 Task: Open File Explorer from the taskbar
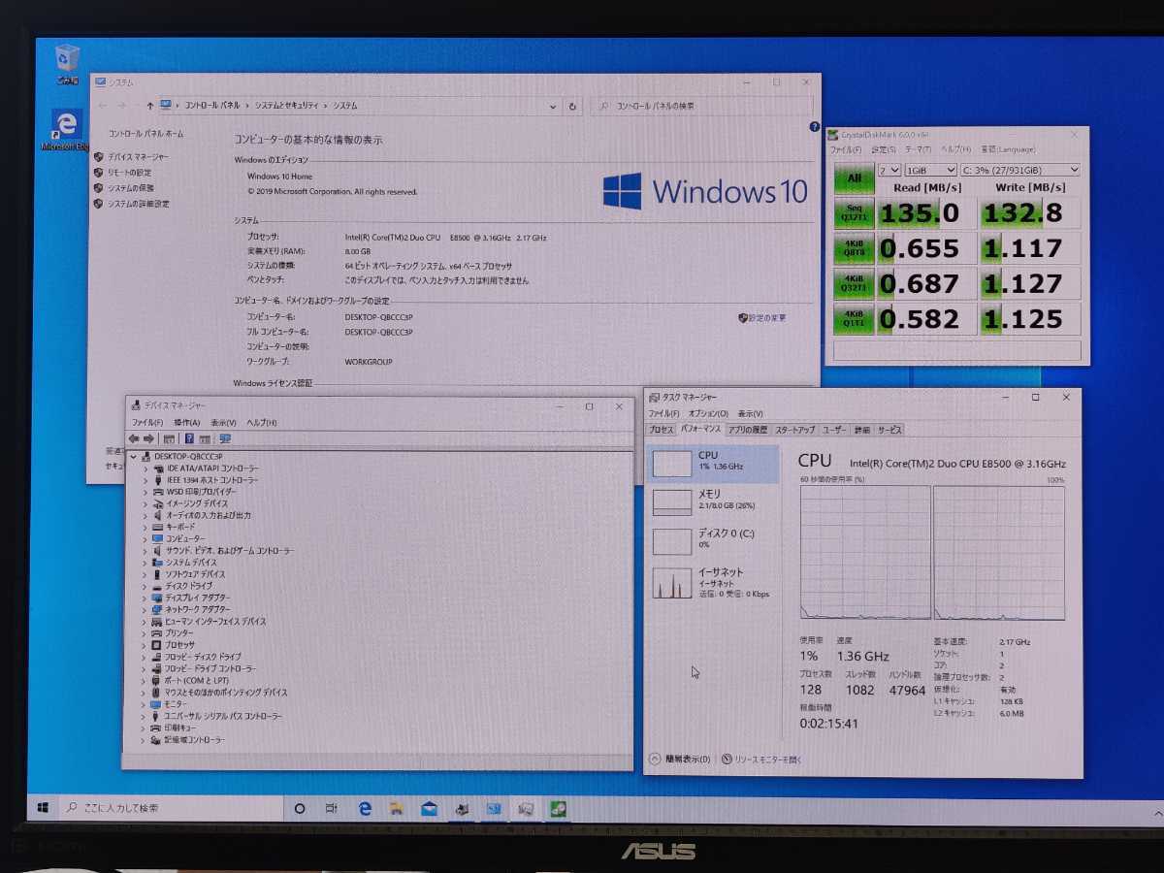pos(396,807)
